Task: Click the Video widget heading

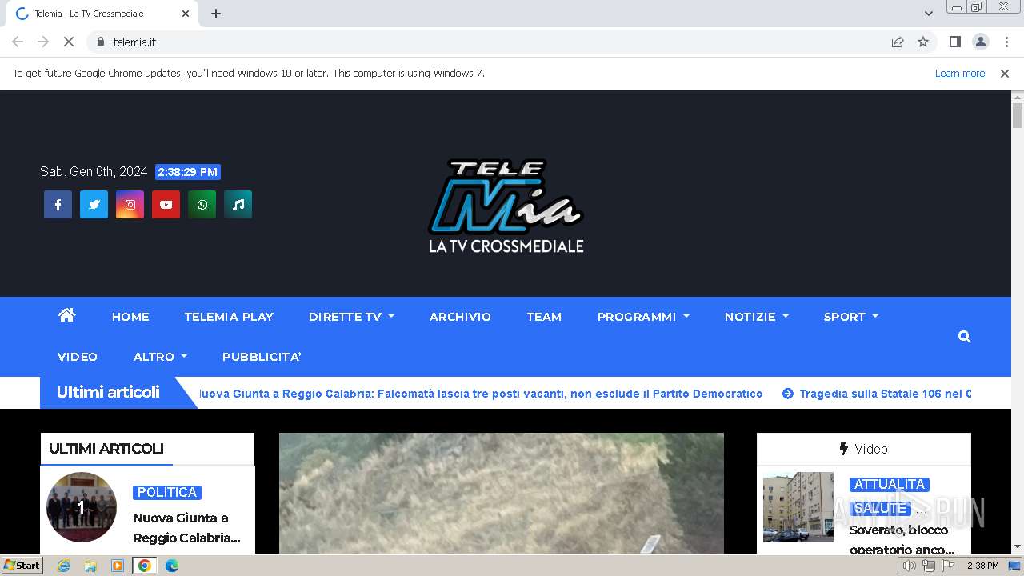Action: (x=863, y=449)
